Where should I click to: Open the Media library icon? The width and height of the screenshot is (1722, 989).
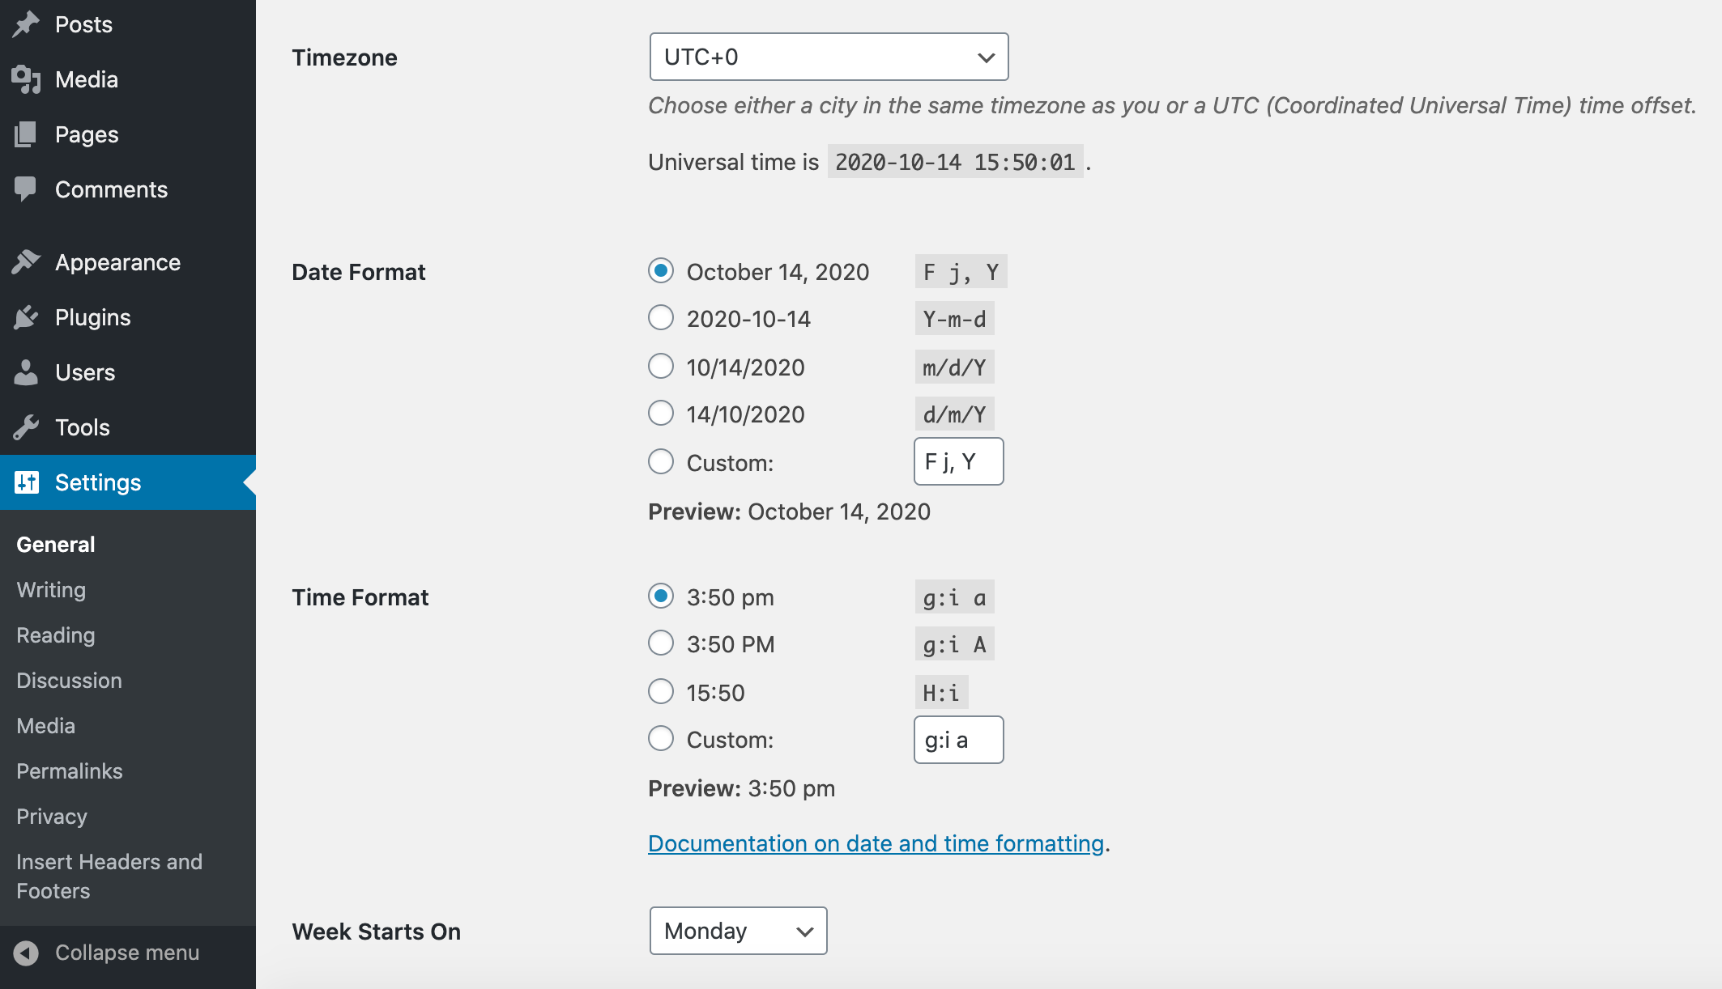27,79
